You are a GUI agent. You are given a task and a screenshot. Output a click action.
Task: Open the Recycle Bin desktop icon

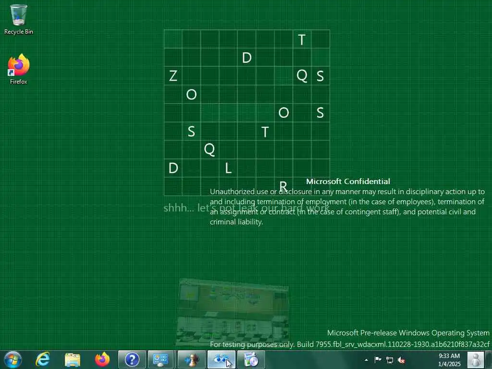pos(19,19)
